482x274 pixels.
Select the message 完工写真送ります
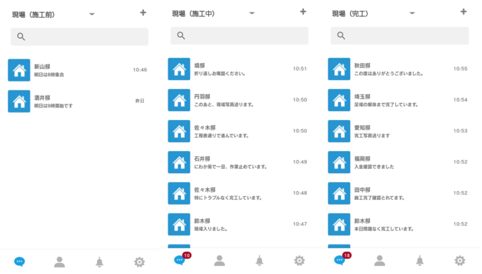[372, 136]
